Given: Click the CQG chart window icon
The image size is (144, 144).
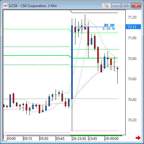Looking at the screenshot, I should coord(5,6).
